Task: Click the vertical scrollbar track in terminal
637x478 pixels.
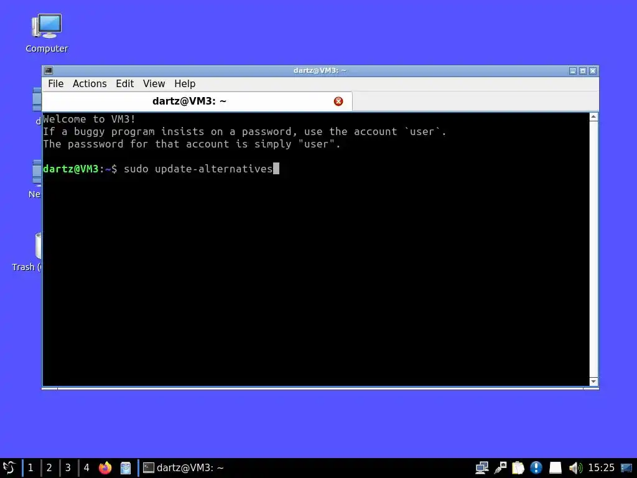Action: [593, 249]
